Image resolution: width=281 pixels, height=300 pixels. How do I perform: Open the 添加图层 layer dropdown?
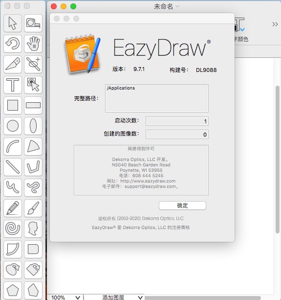(114, 298)
